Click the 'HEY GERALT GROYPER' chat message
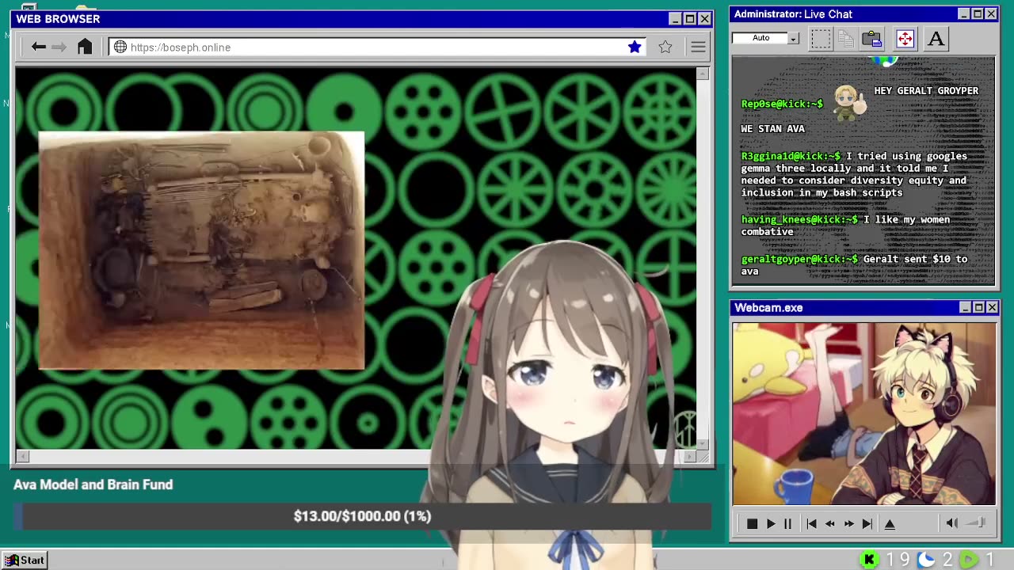Image resolution: width=1014 pixels, height=570 pixels. tap(926, 91)
